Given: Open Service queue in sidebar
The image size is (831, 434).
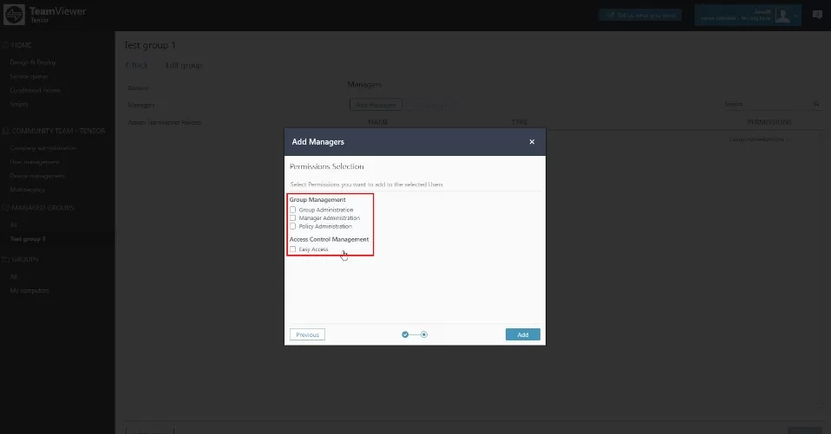Looking at the screenshot, I should point(29,76).
